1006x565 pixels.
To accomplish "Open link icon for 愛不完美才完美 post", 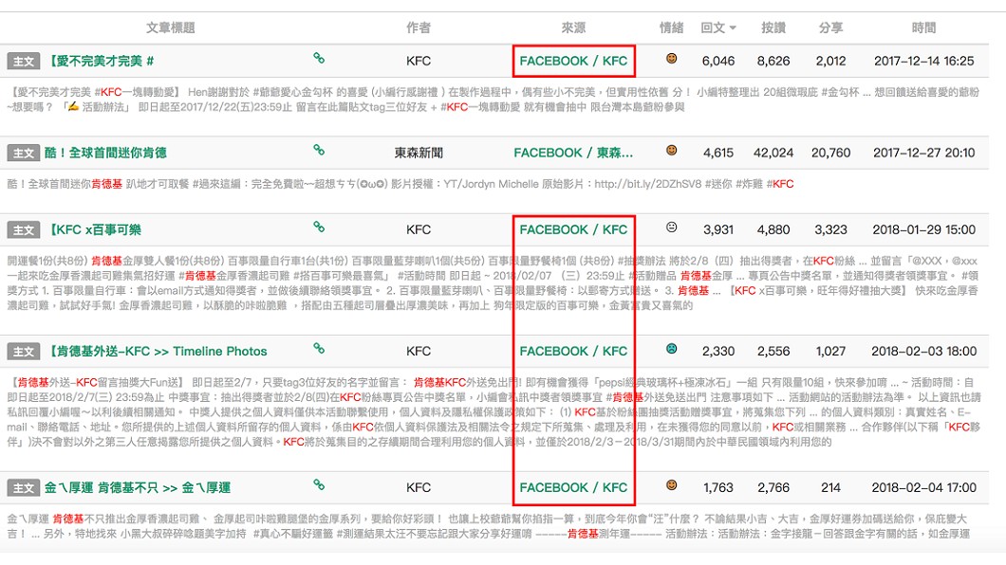I will (x=319, y=58).
